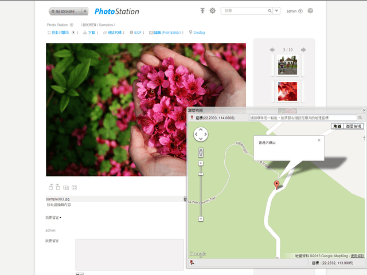Click the description edit text under filename
This screenshot has height=275, width=367.
coord(58,205)
